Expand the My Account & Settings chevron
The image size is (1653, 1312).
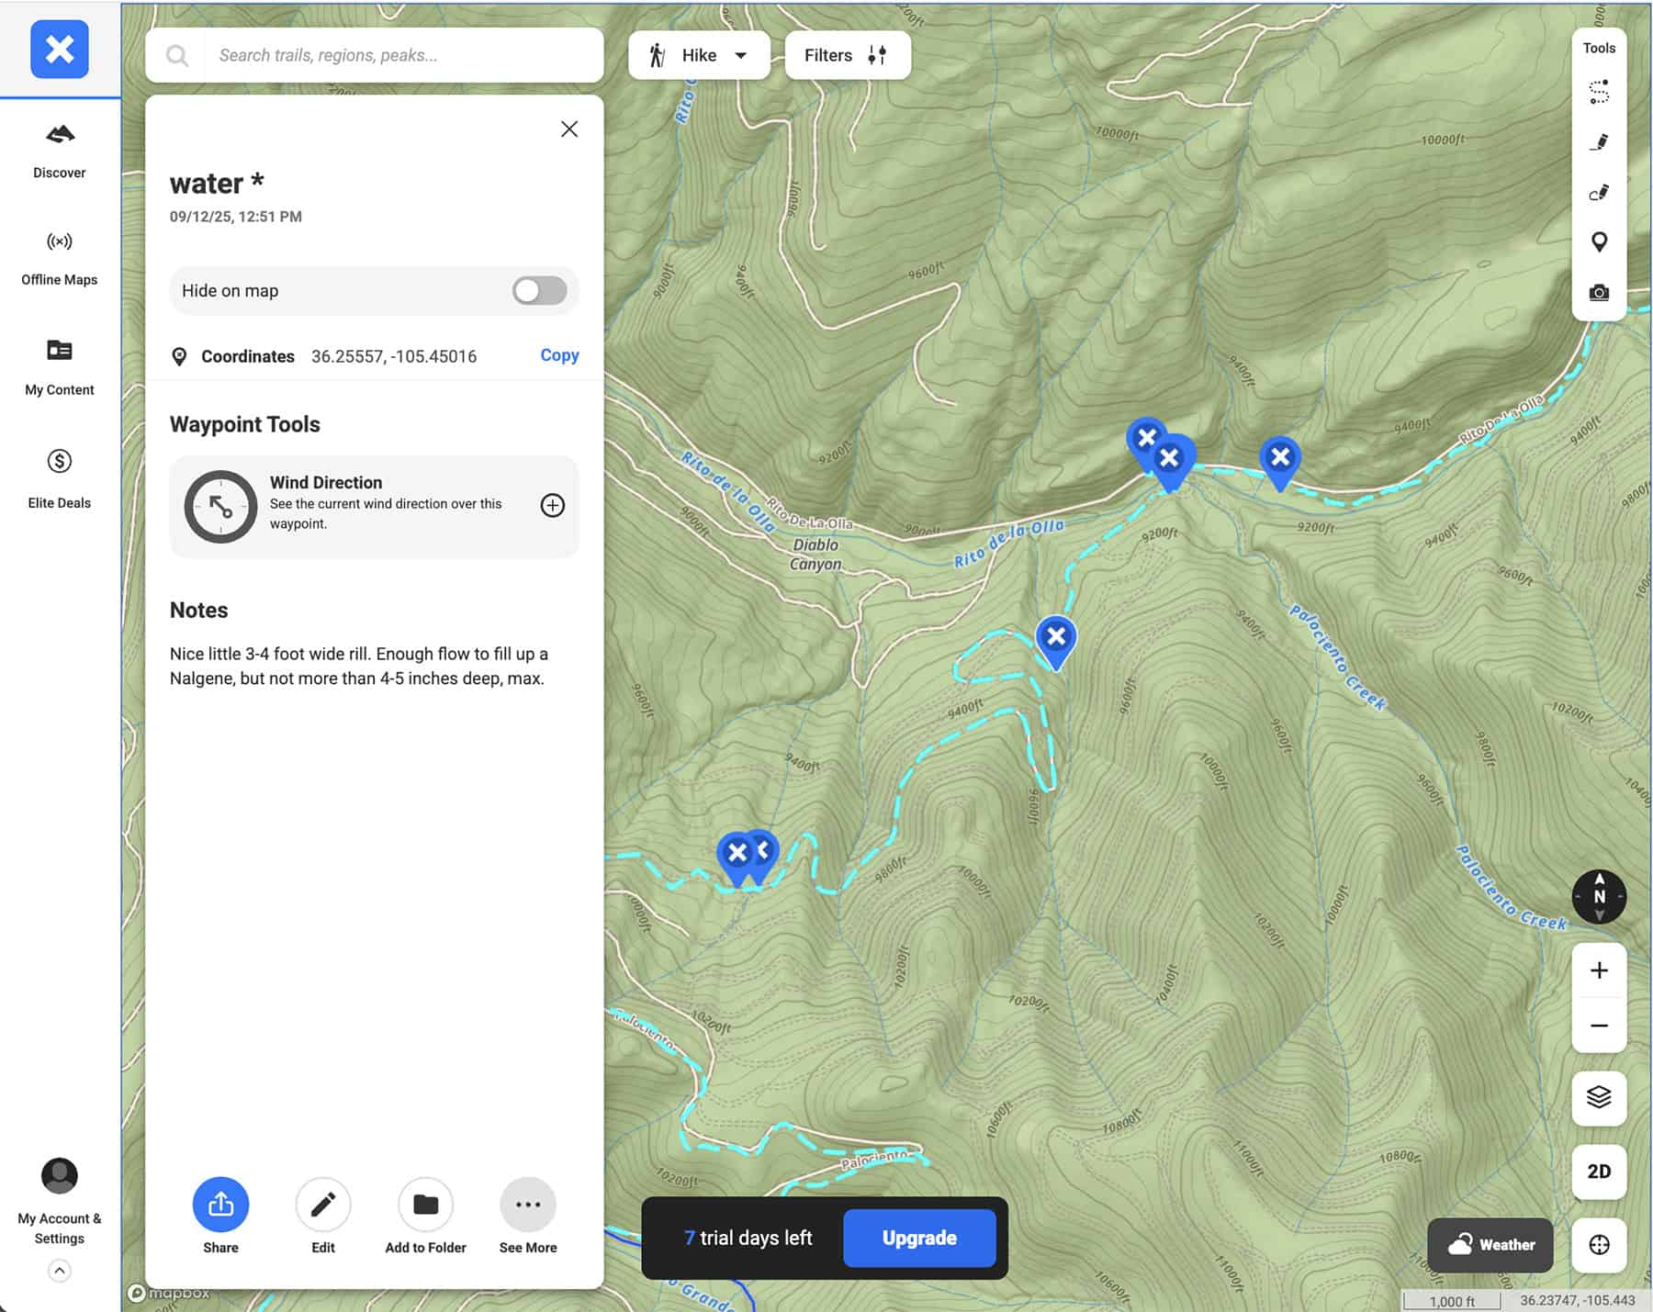[60, 1271]
